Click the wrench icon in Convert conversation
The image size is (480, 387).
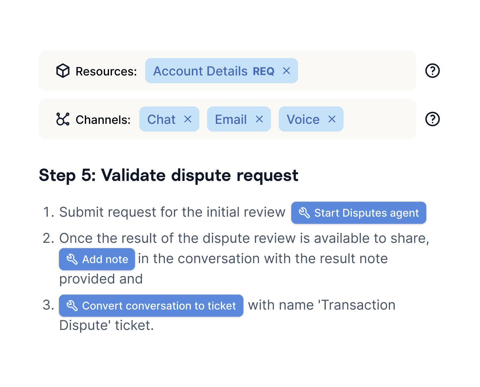click(x=72, y=306)
